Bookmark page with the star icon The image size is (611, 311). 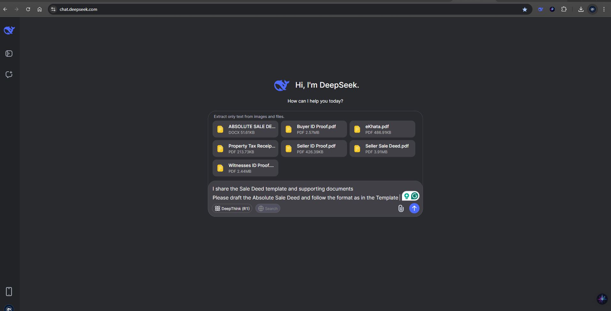point(524,10)
